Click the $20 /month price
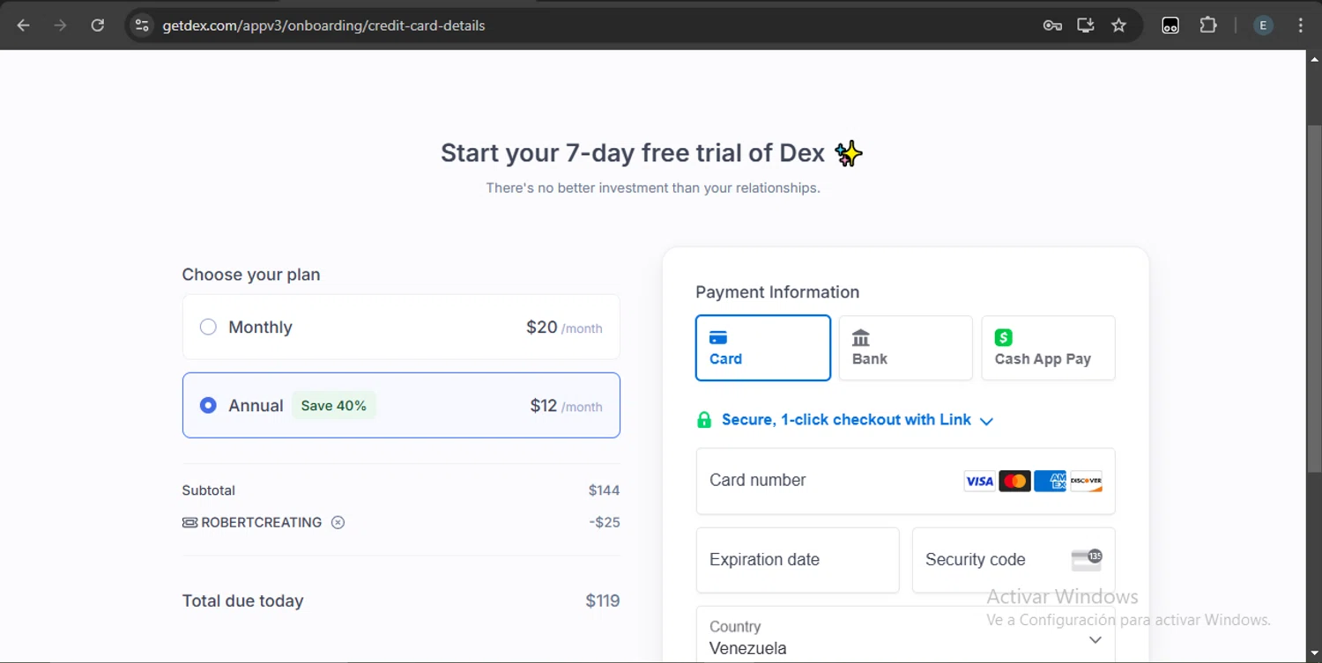The height and width of the screenshot is (663, 1322). (564, 328)
